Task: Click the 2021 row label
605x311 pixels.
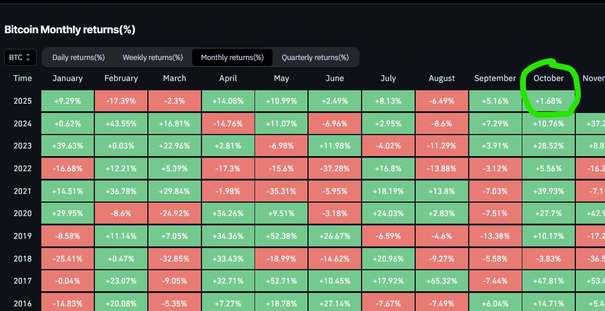Action: (23, 191)
